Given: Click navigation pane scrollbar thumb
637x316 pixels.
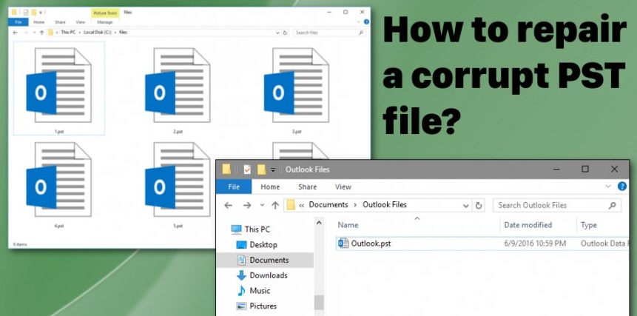Looking at the screenshot, I should coord(319,303).
